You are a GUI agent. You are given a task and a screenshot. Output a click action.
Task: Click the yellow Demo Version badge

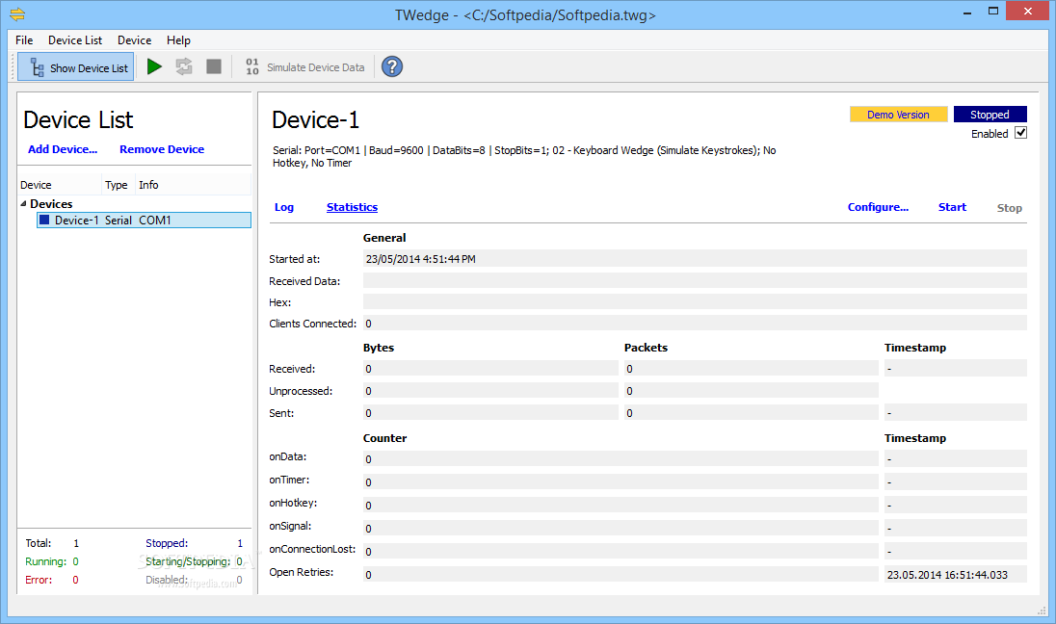898,115
